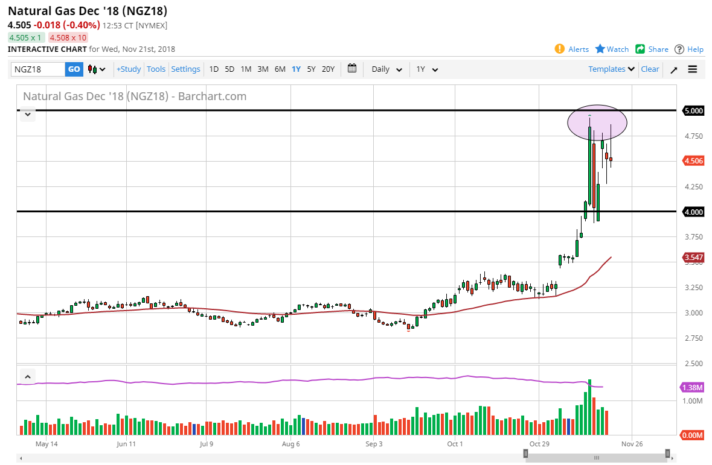Screen dimensions: 712x465
Task: Click the pop-out chart arrow icon
Action: [x=674, y=69]
